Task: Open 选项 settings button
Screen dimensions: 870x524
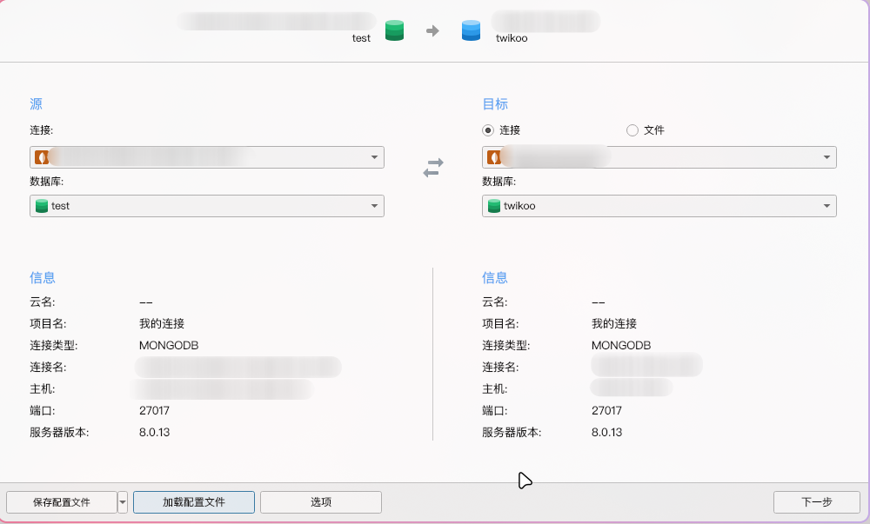Action: click(320, 502)
